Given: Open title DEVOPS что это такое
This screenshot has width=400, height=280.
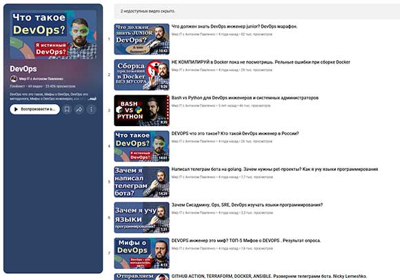Looking at the screenshot, I should tap(235, 134).
